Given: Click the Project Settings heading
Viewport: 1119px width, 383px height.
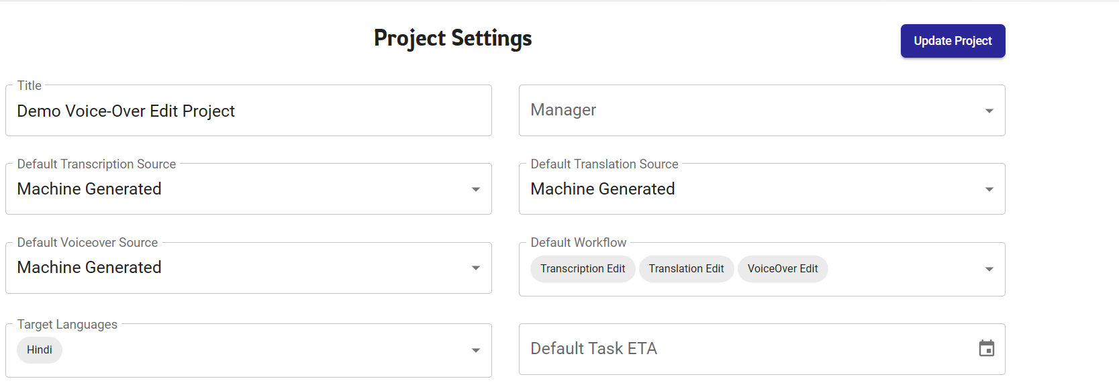Looking at the screenshot, I should (x=452, y=38).
